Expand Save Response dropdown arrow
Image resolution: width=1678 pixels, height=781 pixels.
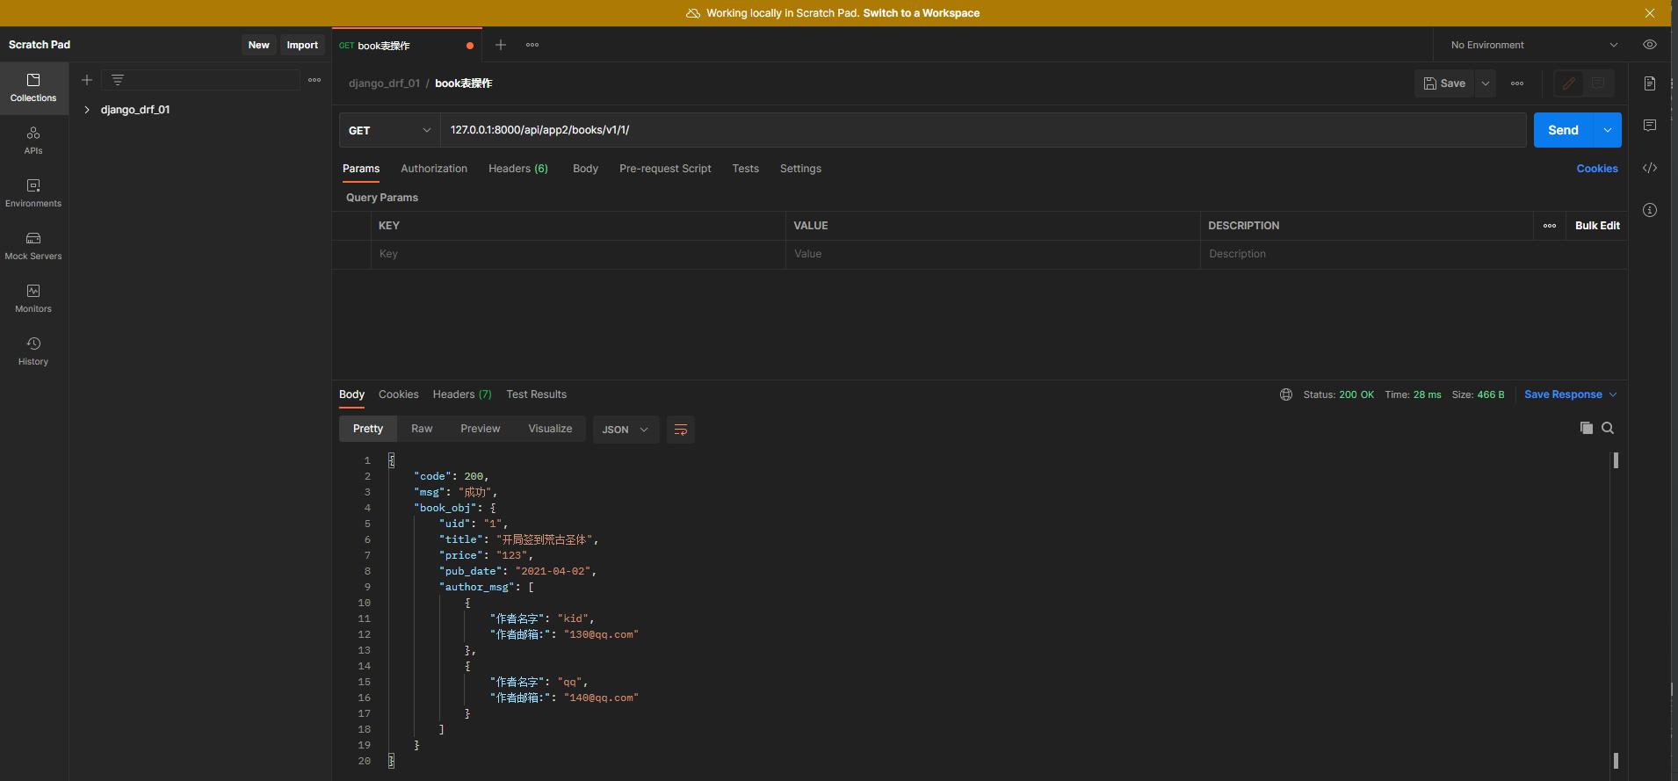(1613, 394)
